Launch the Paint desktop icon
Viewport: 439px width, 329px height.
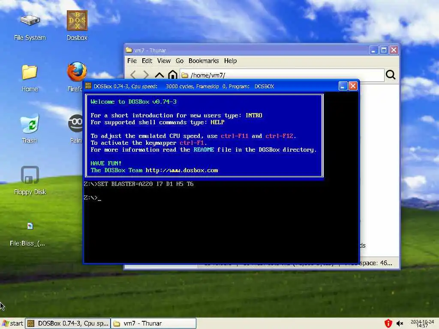pyautogui.click(x=75, y=123)
